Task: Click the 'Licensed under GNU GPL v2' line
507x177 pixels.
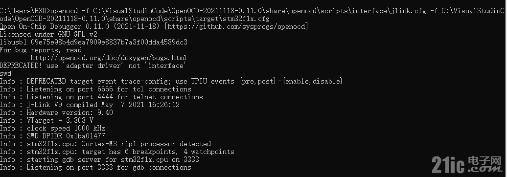Action: [x=48, y=35]
